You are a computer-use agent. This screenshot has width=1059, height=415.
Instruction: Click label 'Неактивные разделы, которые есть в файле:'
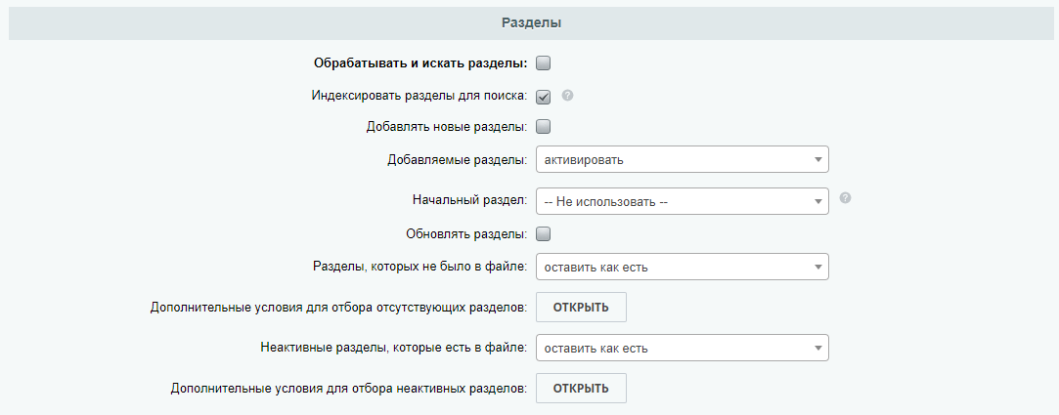[x=394, y=349]
